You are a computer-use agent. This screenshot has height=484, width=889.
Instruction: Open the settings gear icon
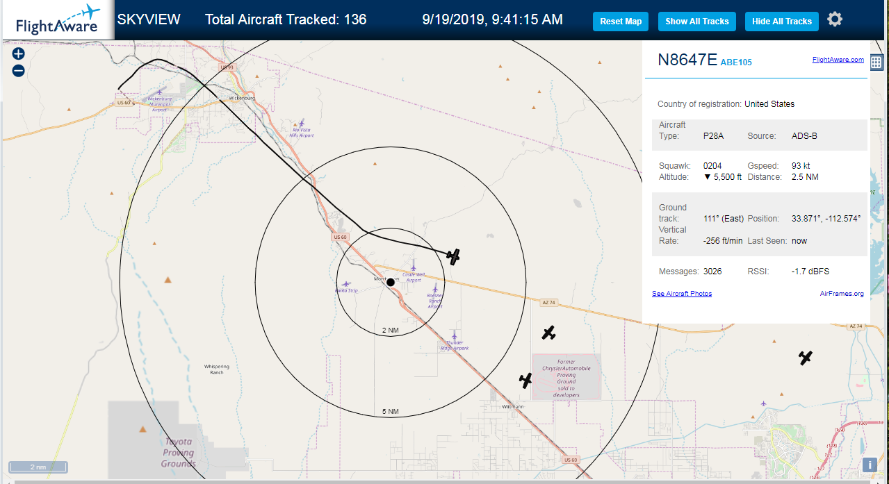pyautogui.click(x=835, y=19)
